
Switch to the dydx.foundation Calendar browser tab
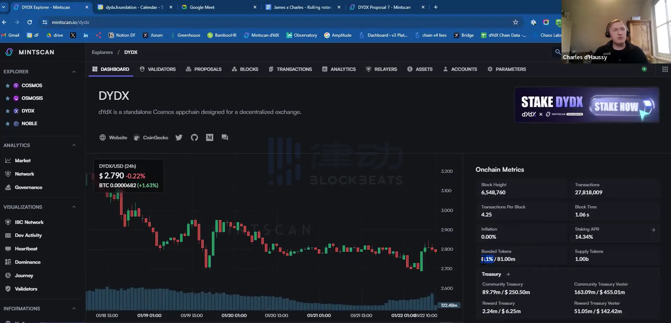coord(135,7)
